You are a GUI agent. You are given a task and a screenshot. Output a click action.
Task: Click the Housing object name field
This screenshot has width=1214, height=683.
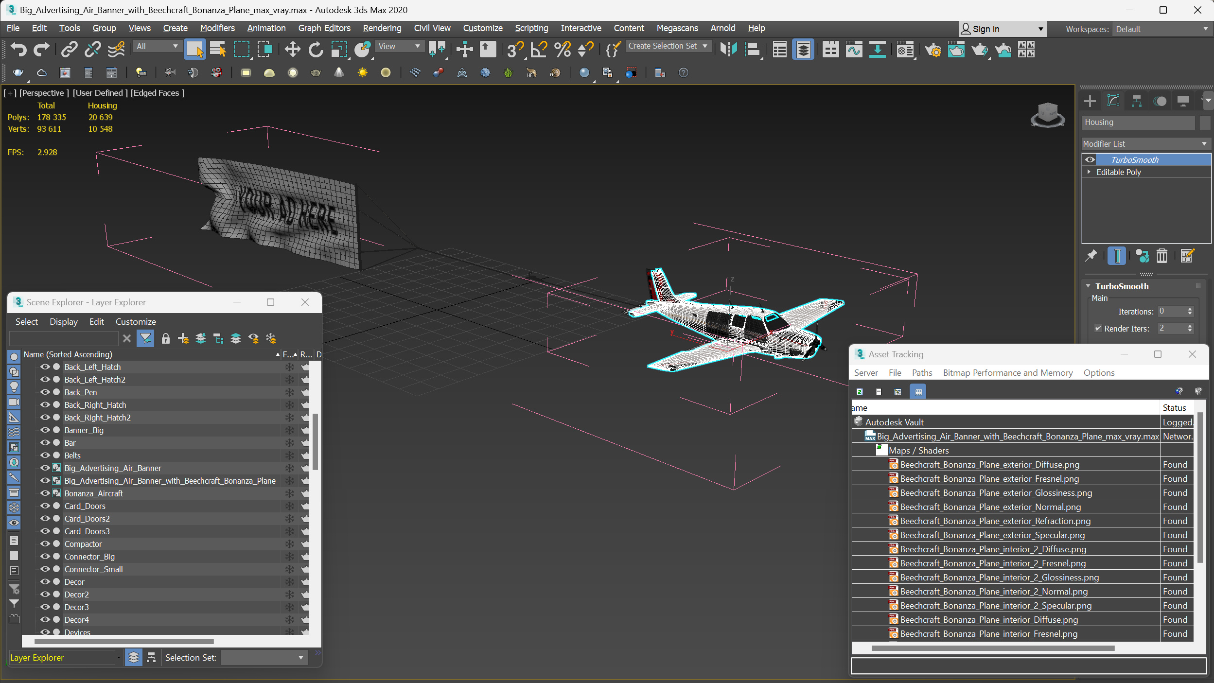point(1138,123)
